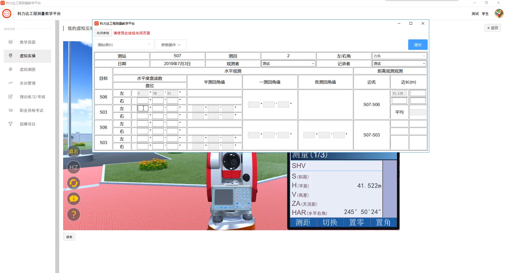Click 切换 on the total station screen
The height and width of the screenshot is (273, 505).
[x=330, y=223]
